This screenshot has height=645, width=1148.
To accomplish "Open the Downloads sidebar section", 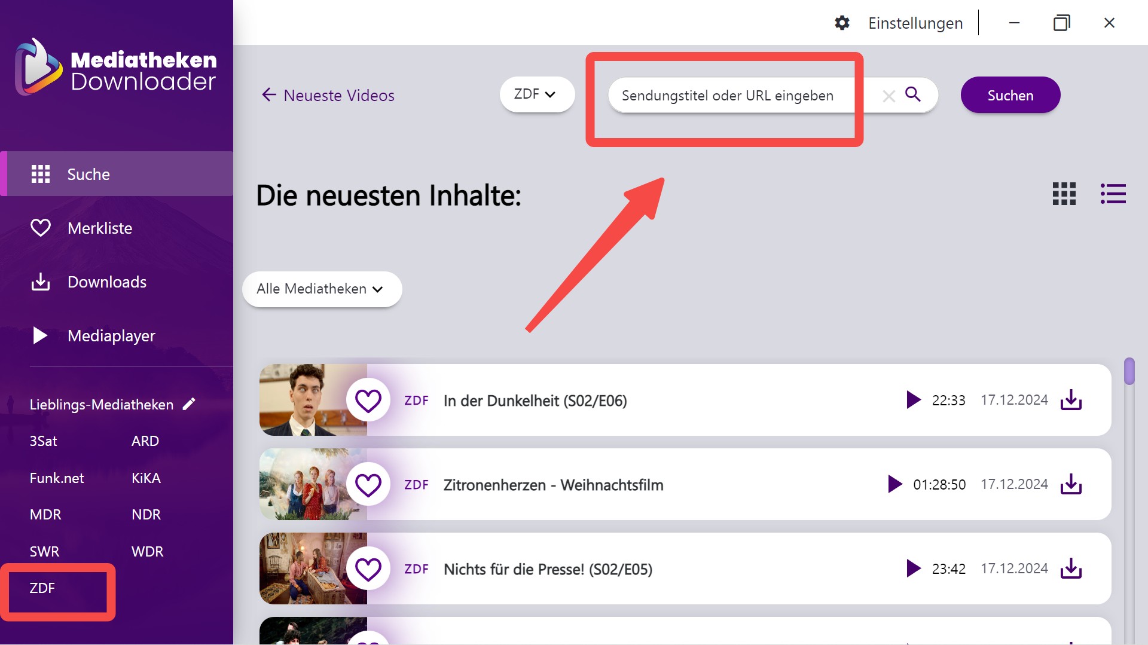I will (x=117, y=282).
